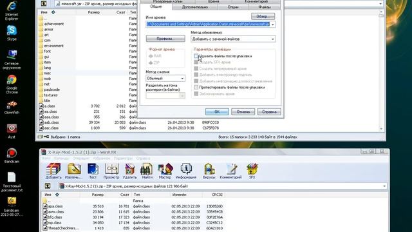Click the Справка button in dialog
The width and height of the screenshot is (412, 232).
[269, 111]
